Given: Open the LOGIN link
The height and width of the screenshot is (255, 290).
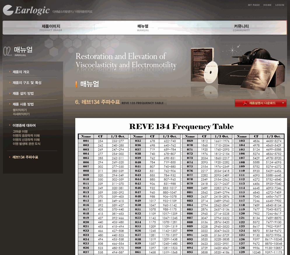Looking at the screenshot, I should click(x=279, y=5).
